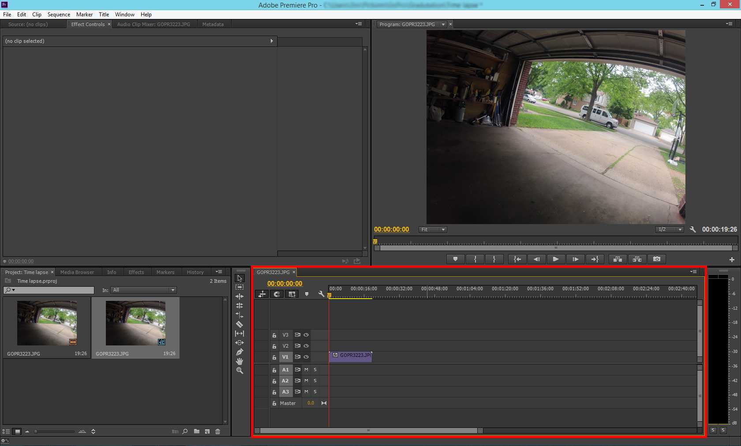Open the button editor plus icon
Screen dimensions: 741x446
tap(732, 259)
